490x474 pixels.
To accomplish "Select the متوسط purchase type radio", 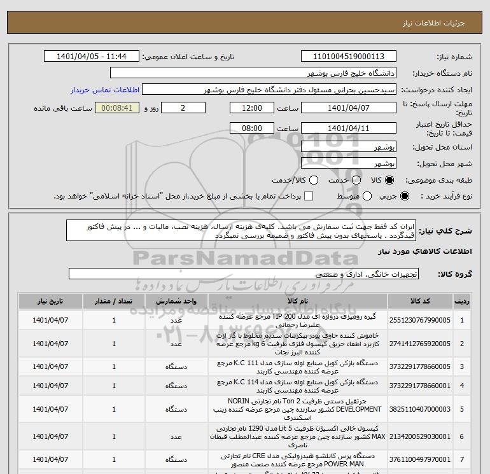I will point(367,196).
